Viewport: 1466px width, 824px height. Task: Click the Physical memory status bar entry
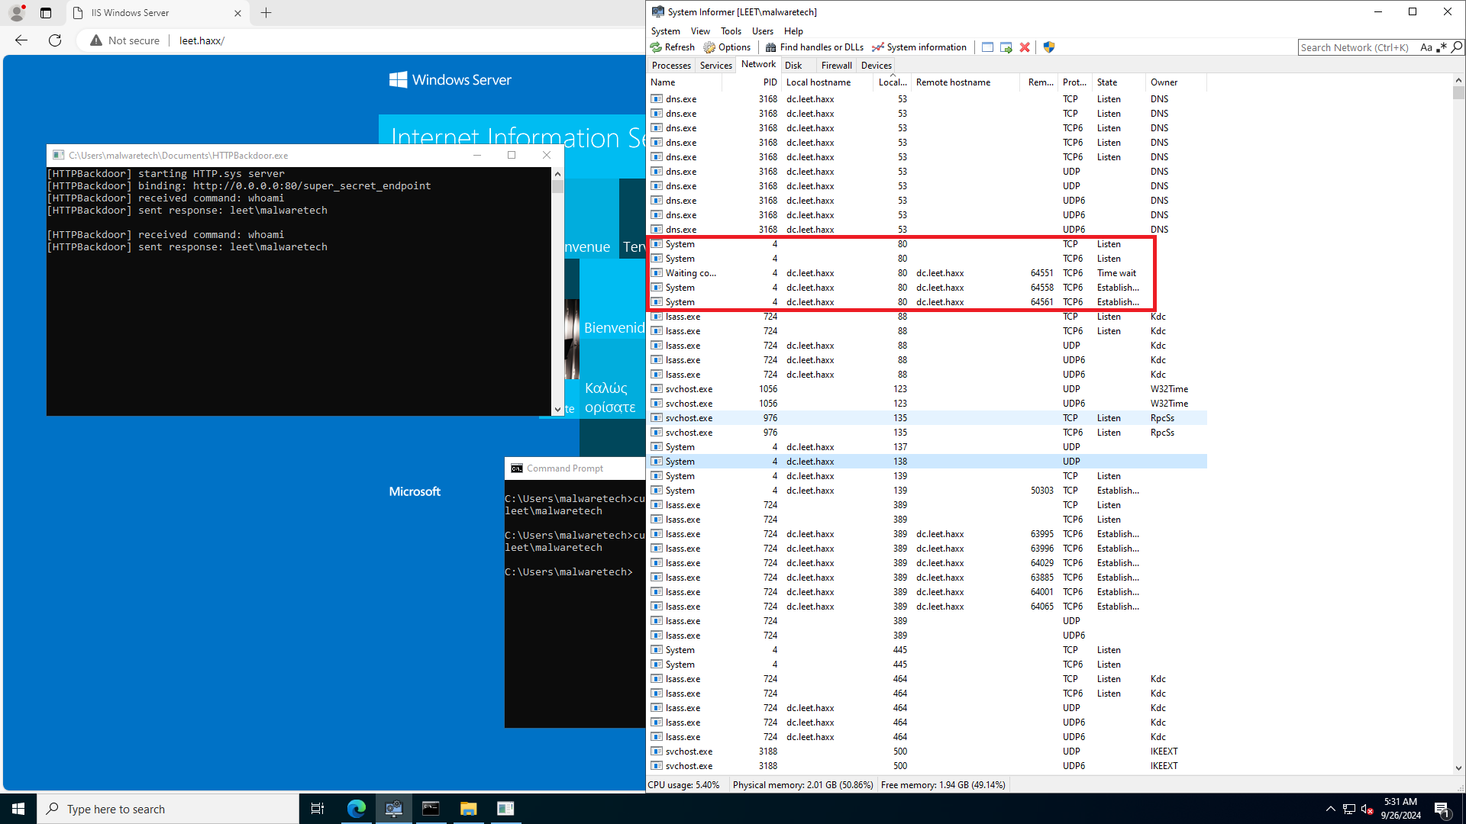[802, 785]
